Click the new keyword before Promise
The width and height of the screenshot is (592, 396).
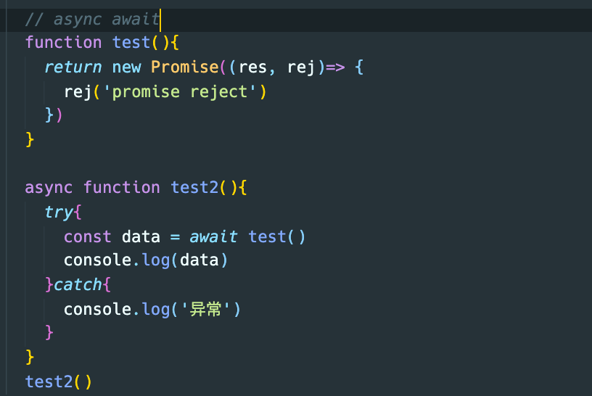[x=126, y=67]
